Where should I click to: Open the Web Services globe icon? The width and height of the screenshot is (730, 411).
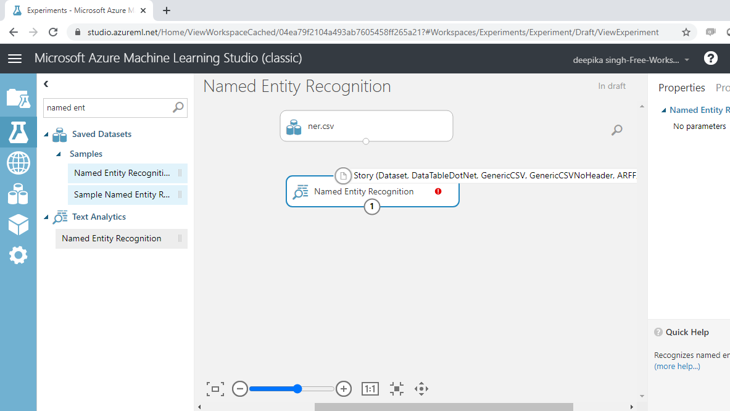click(x=18, y=163)
